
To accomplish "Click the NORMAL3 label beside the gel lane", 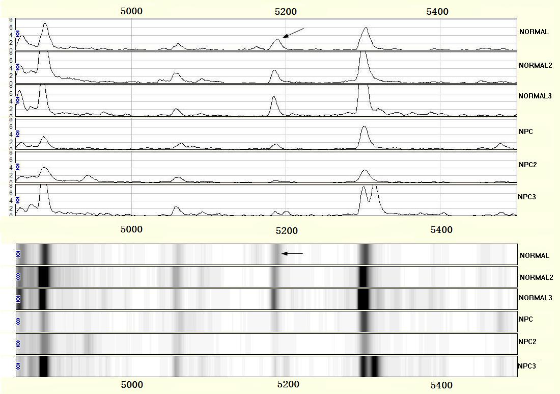I will (x=536, y=298).
